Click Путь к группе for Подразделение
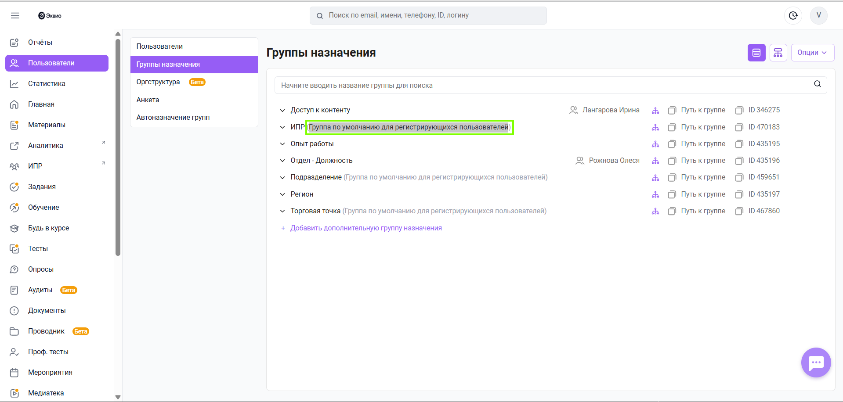The height and width of the screenshot is (402, 843). point(702,177)
